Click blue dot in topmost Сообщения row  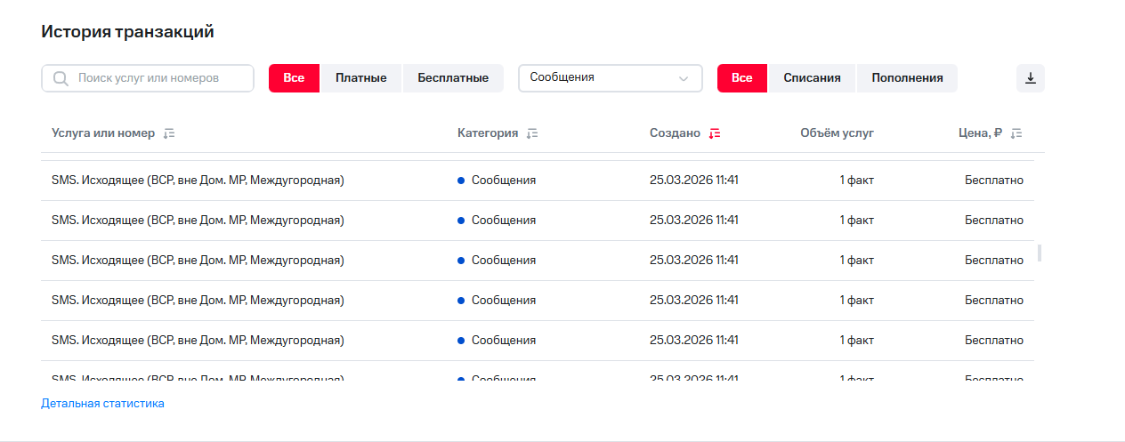pyautogui.click(x=461, y=181)
